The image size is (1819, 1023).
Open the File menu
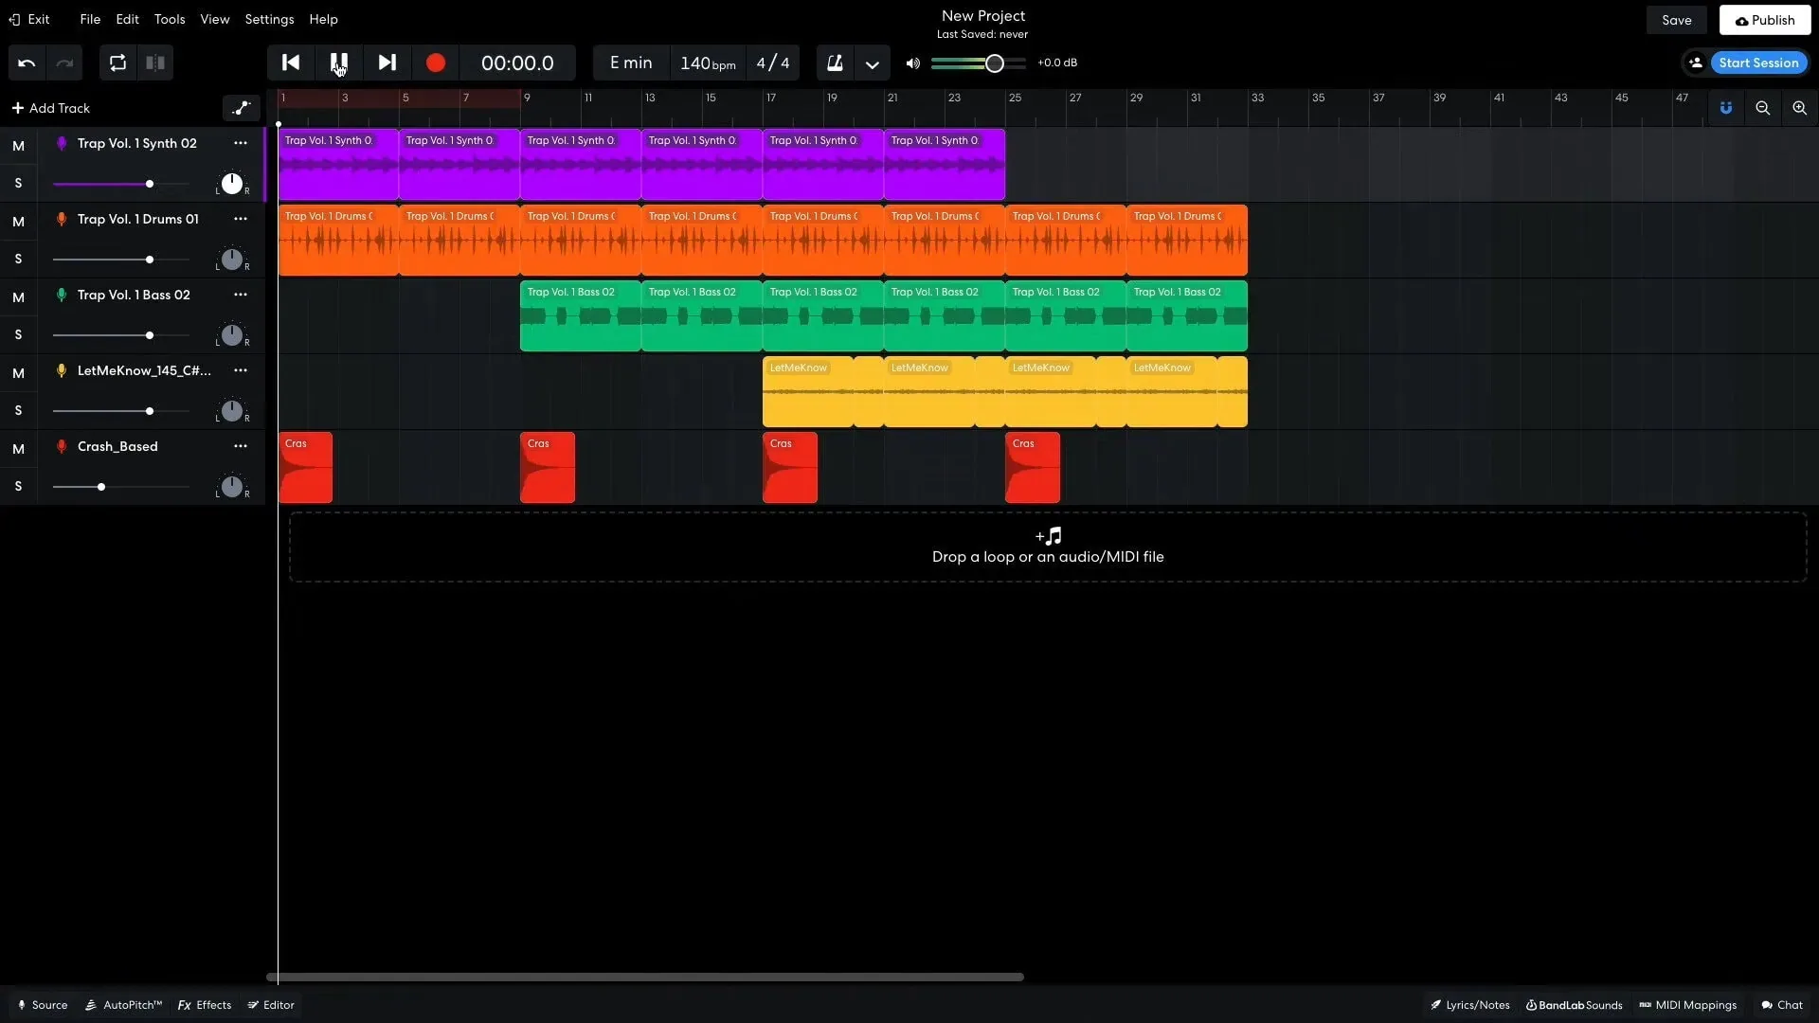pyautogui.click(x=90, y=19)
